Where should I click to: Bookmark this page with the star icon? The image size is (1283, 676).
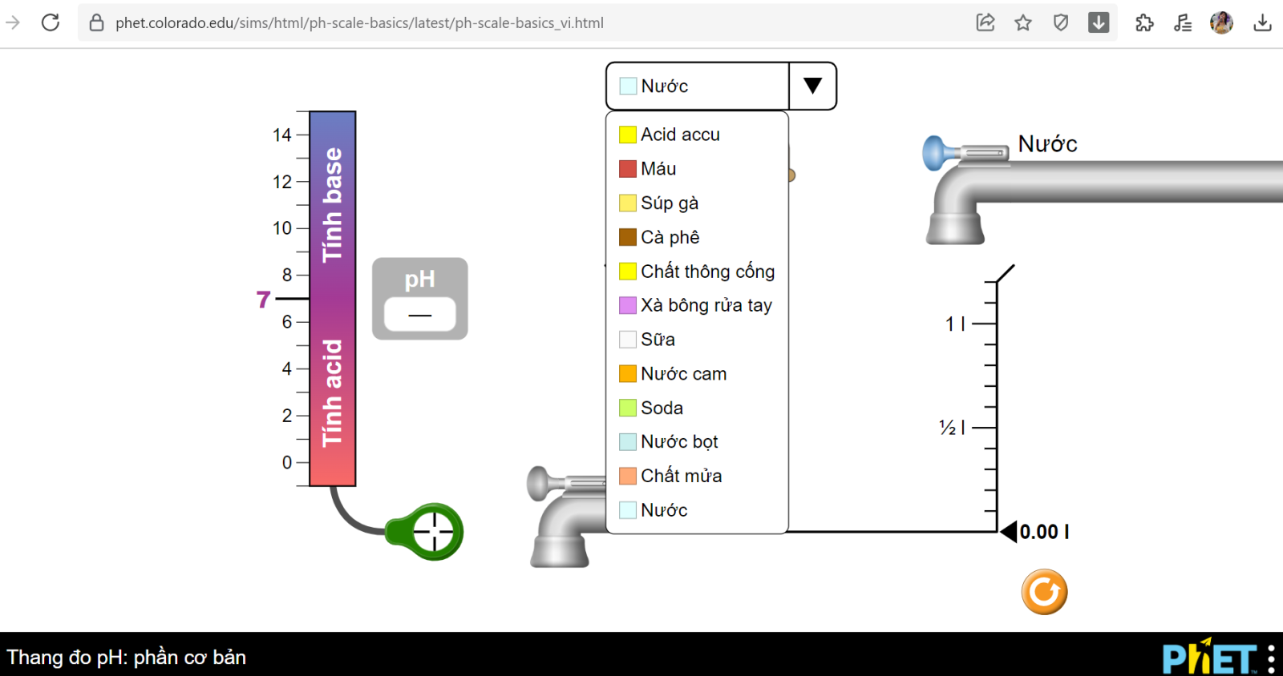1022,22
